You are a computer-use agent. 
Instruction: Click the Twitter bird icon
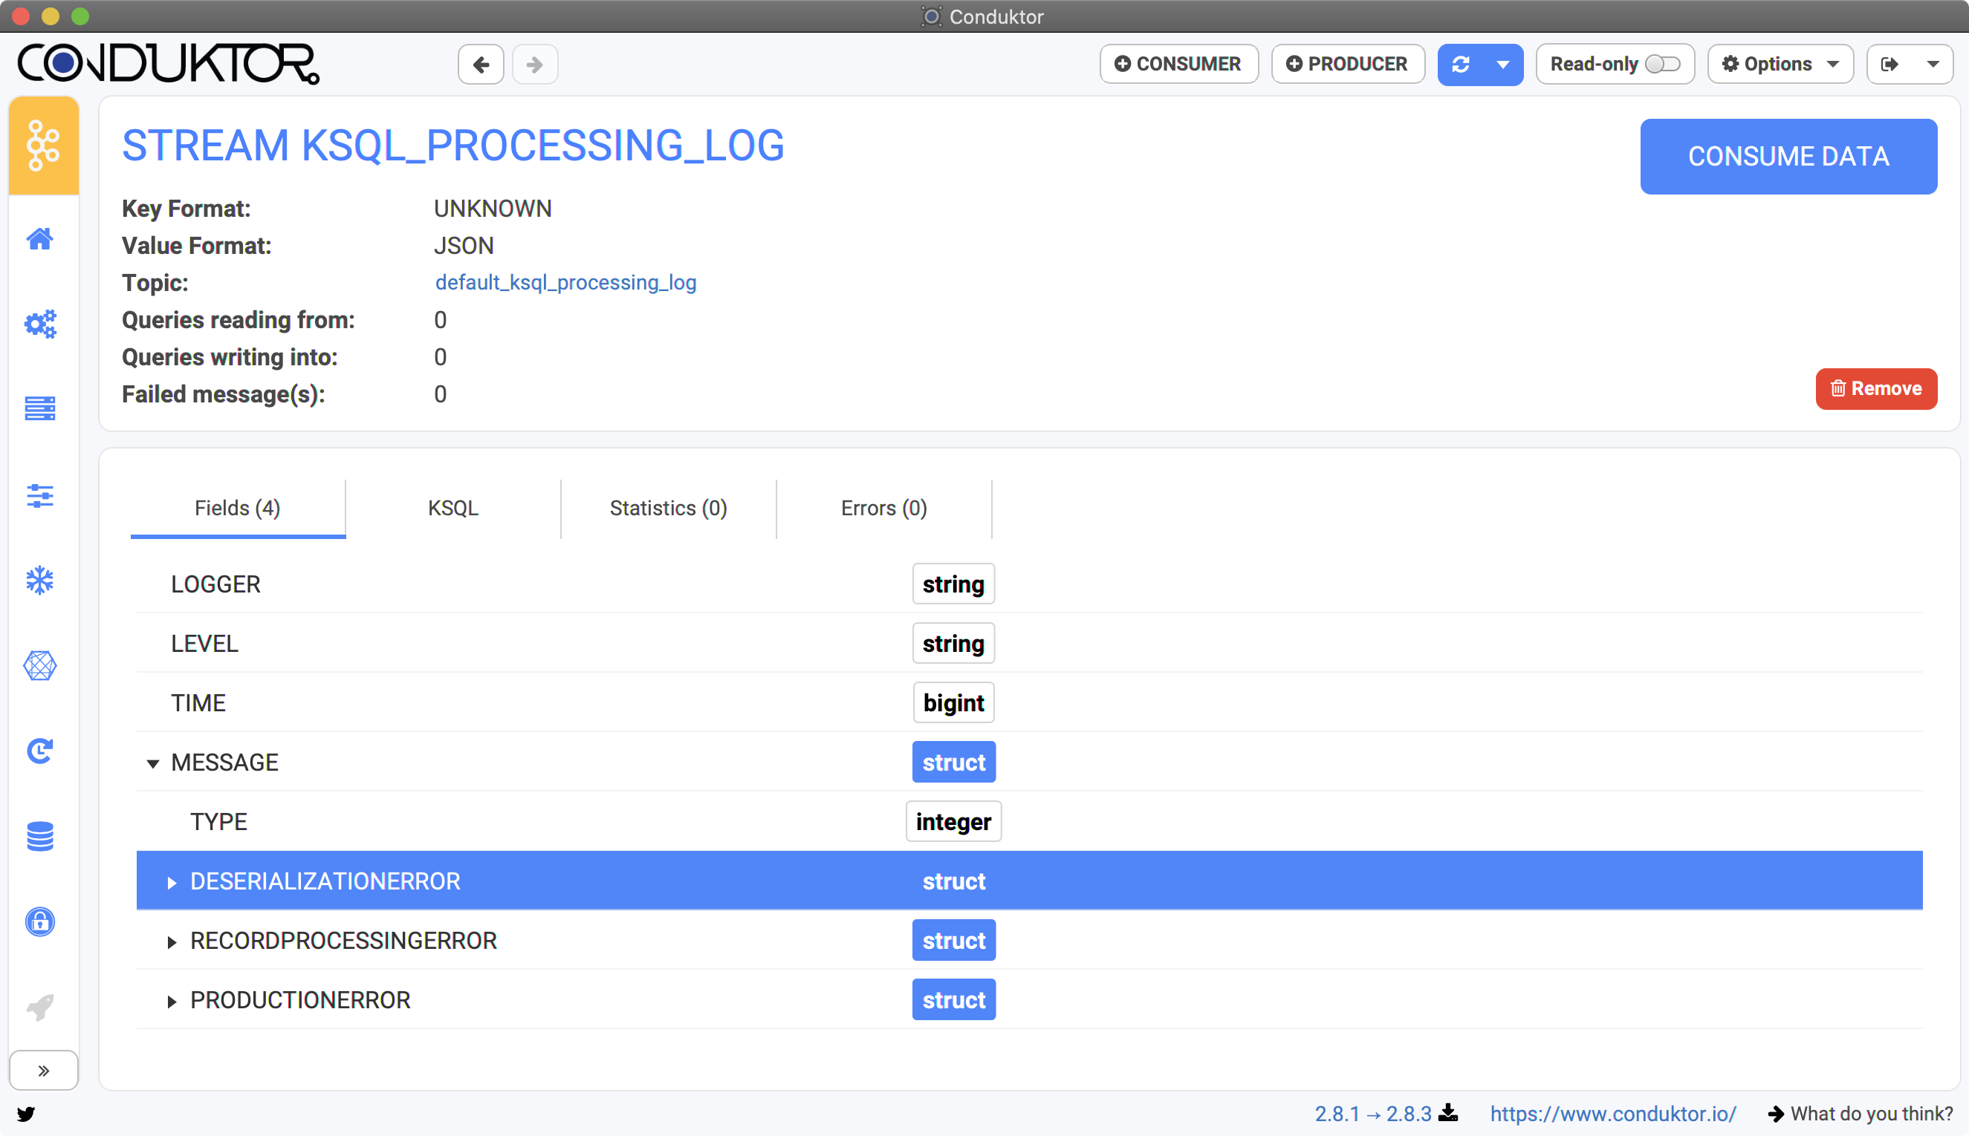pyautogui.click(x=26, y=1114)
